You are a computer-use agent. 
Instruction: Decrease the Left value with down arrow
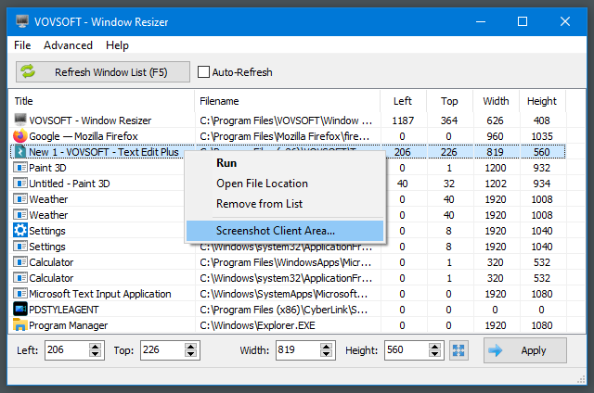[95, 354]
